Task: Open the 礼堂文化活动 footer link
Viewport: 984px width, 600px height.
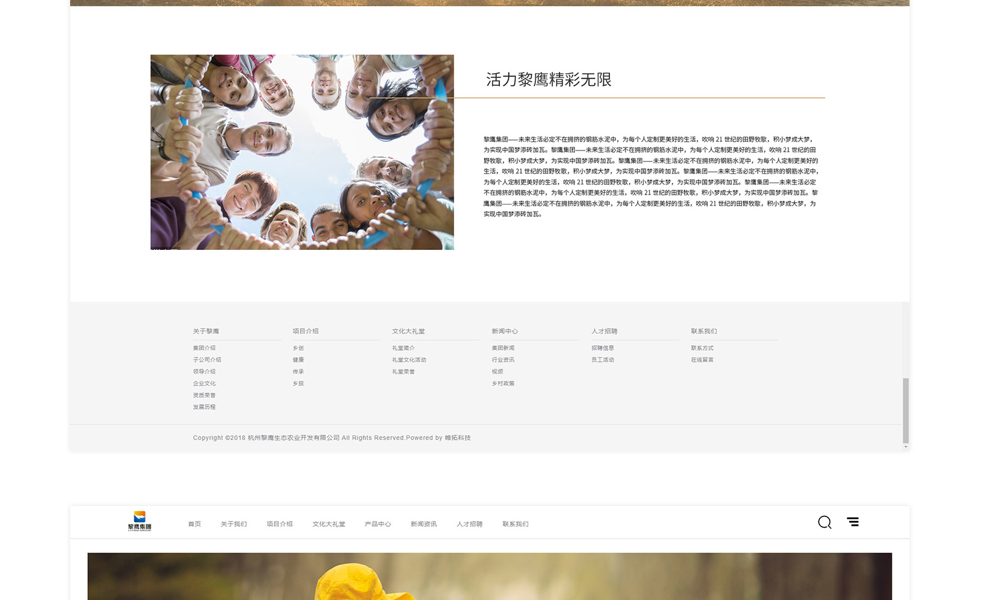Action: 409,360
